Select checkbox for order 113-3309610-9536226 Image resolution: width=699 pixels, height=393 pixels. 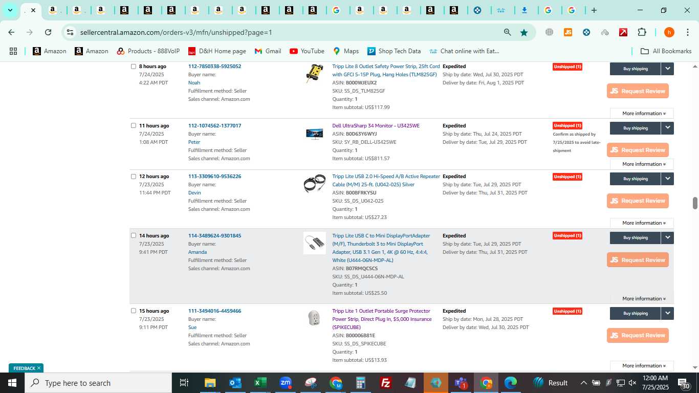tap(134, 177)
